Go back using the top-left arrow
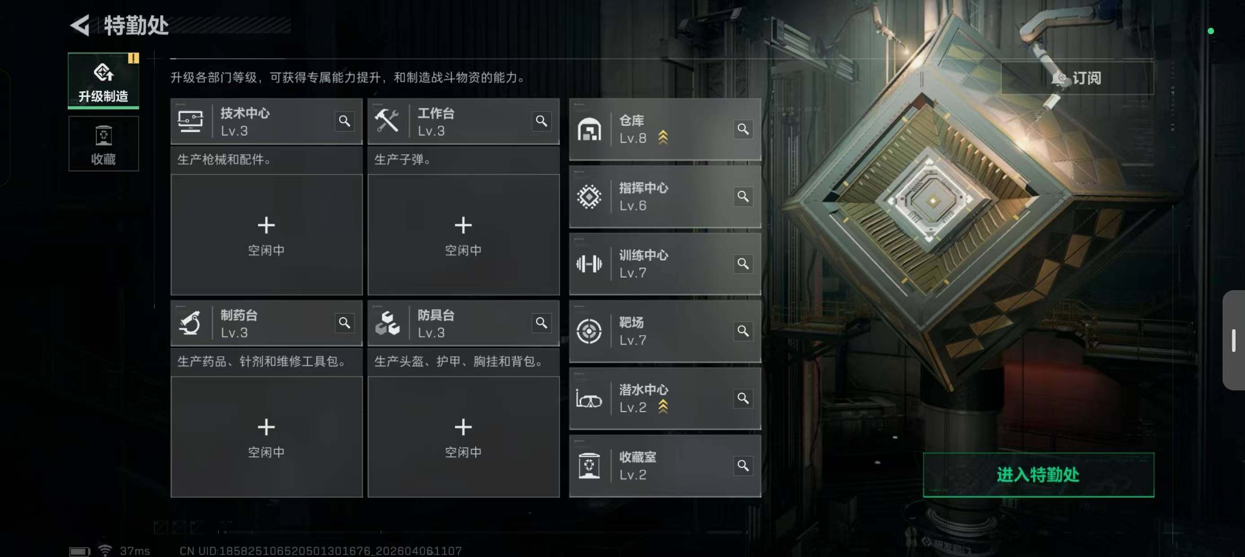1245x557 pixels. point(80,25)
